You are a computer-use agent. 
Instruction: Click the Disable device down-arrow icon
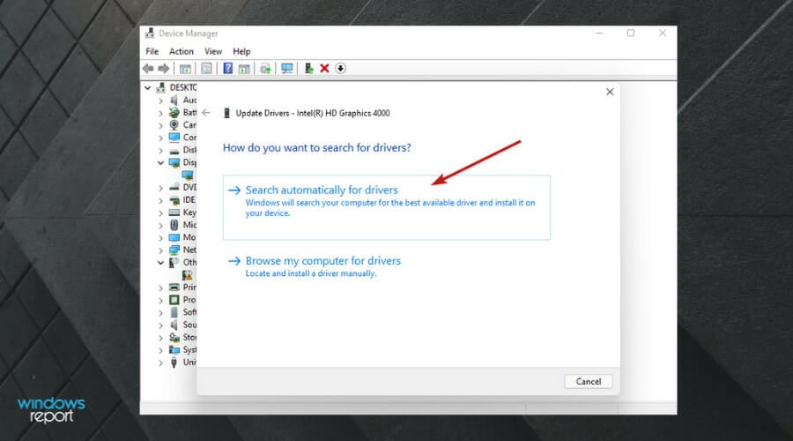340,68
